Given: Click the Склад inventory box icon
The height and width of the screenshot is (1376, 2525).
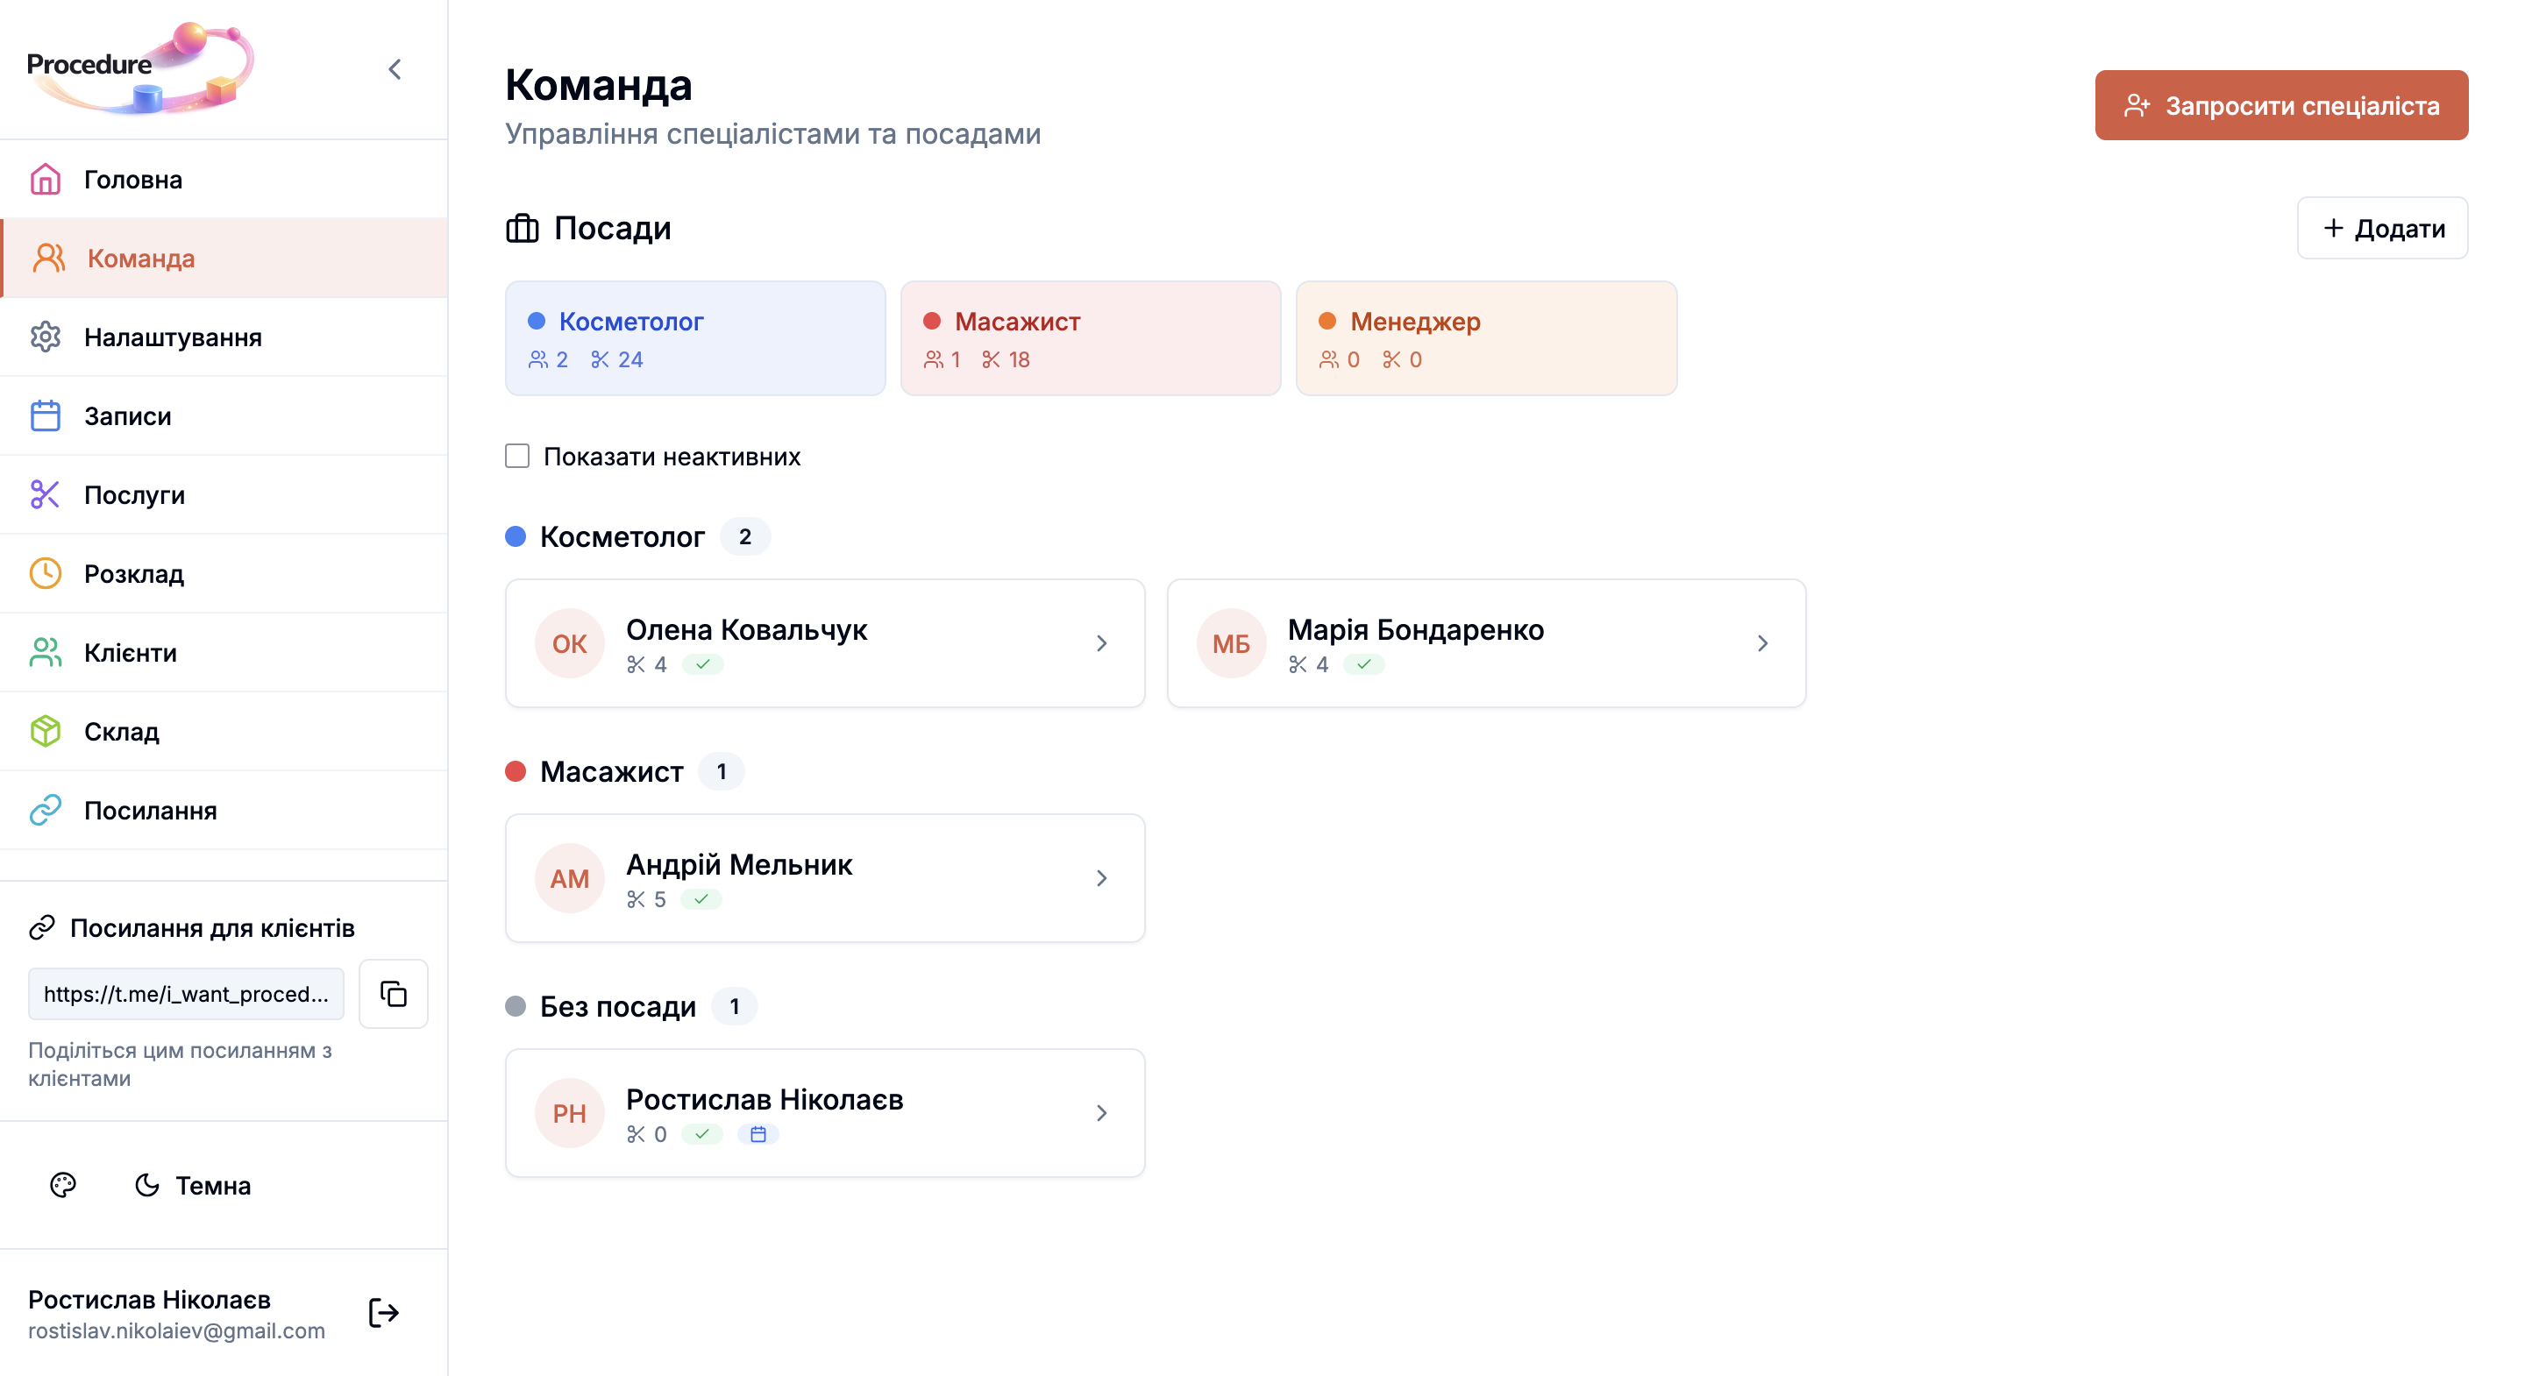Looking at the screenshot, I should tap(45, 731).
